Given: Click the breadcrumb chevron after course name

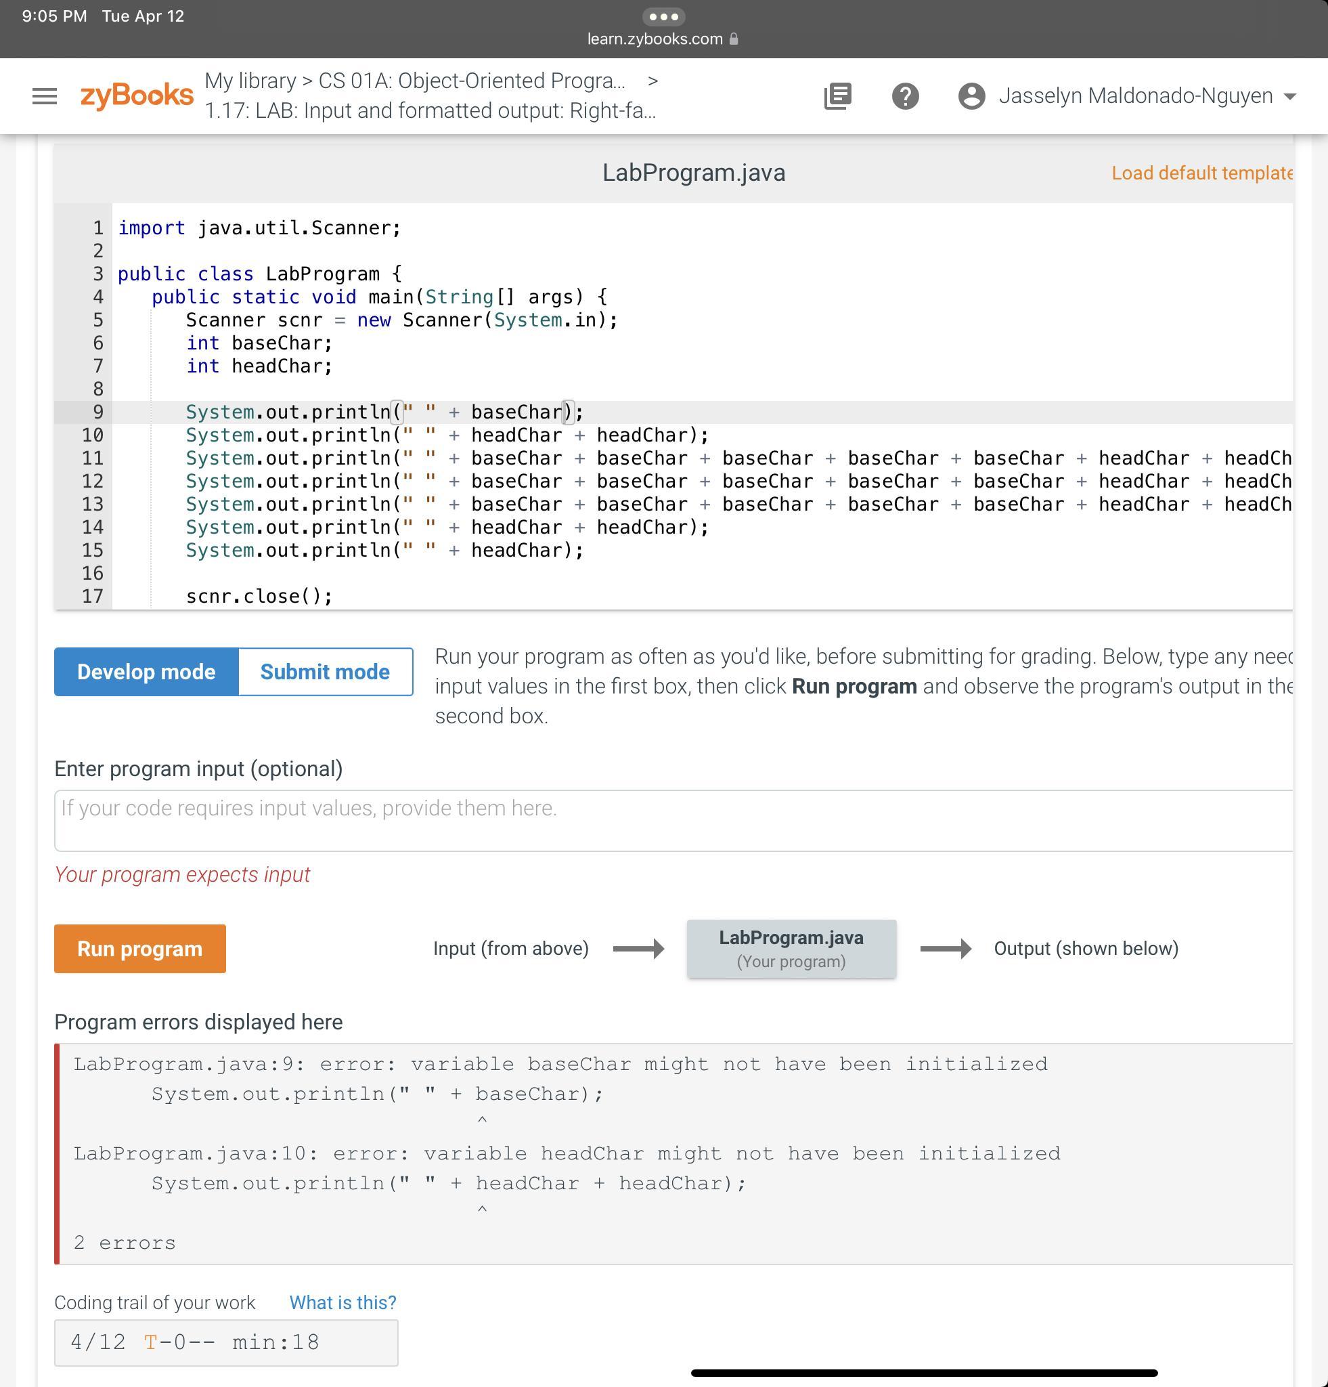Looking at the screenshot, I should pyautogui.click(x=652, y=81).
